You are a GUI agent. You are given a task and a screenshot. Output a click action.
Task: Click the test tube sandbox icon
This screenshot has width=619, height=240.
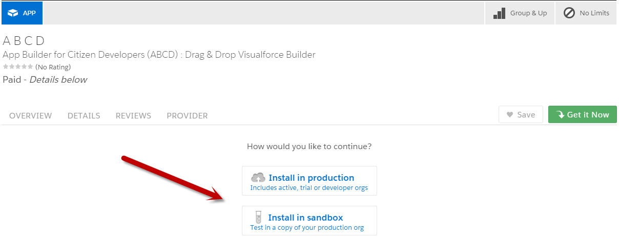tap(259, 218)
